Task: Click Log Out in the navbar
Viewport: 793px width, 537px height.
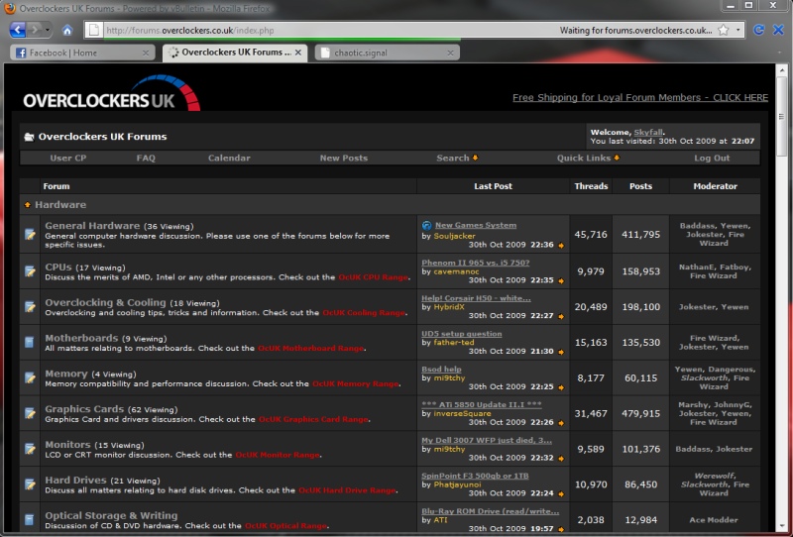Action: 712,158
